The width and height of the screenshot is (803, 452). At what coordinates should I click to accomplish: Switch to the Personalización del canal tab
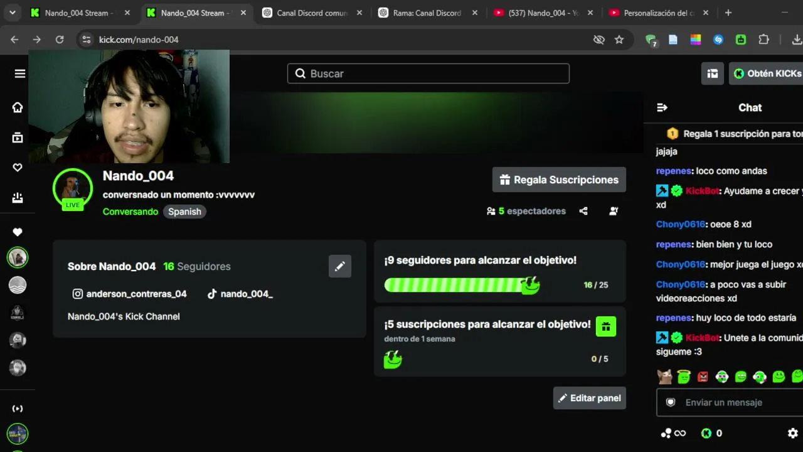[659, 13]
